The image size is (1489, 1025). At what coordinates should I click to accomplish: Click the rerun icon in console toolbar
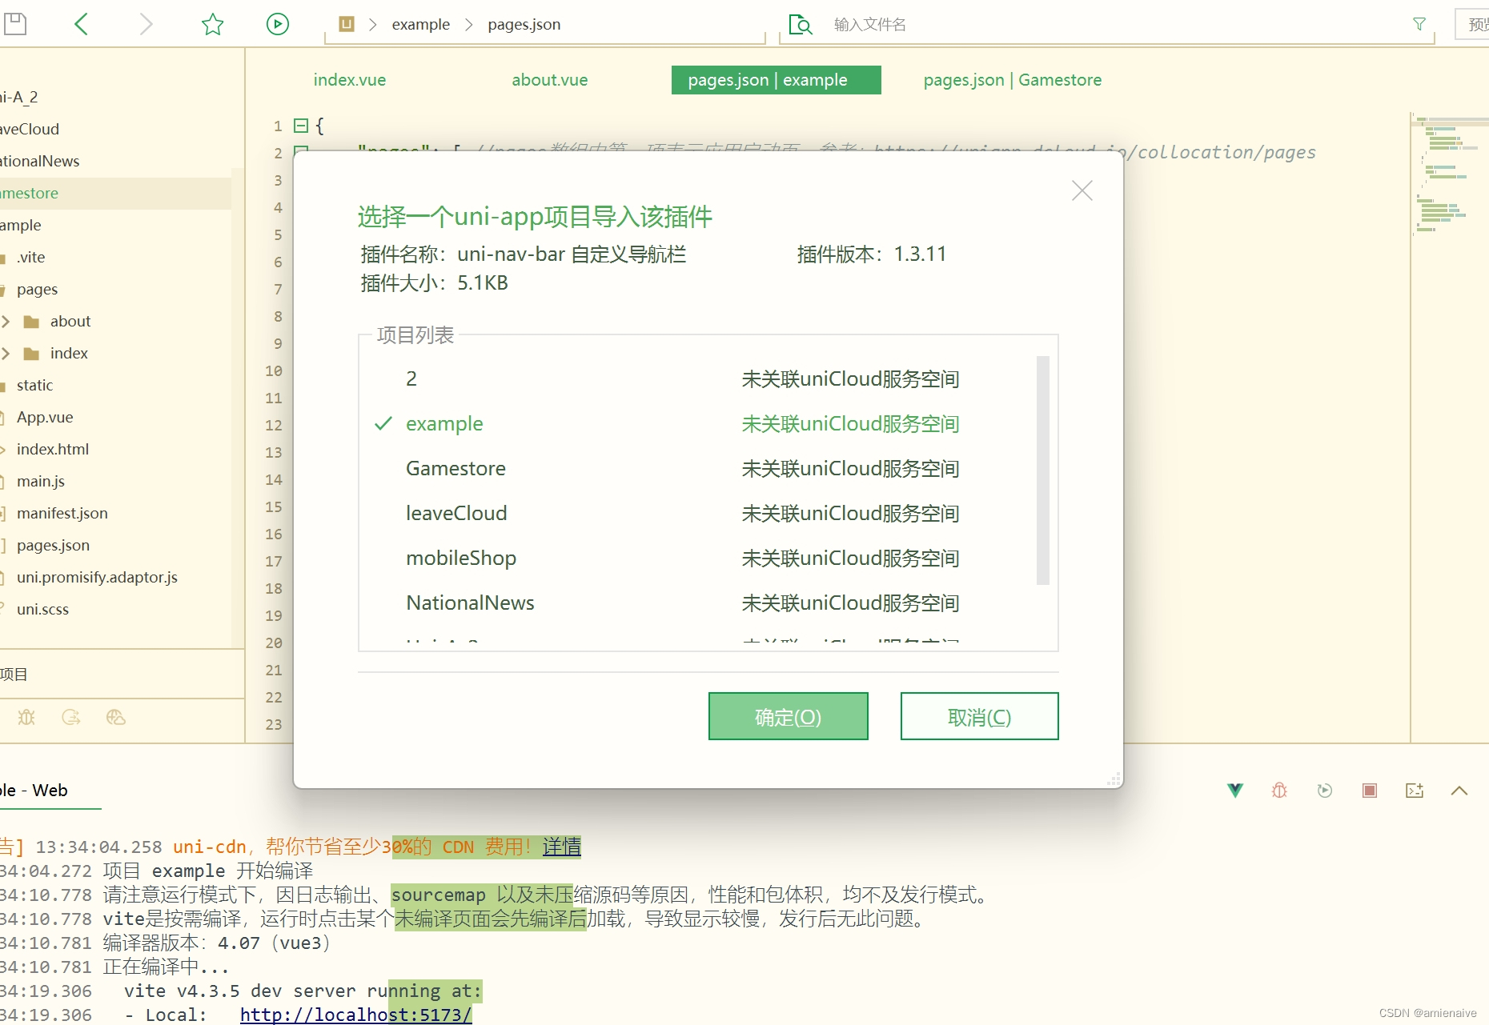[x=1325, y=791]
